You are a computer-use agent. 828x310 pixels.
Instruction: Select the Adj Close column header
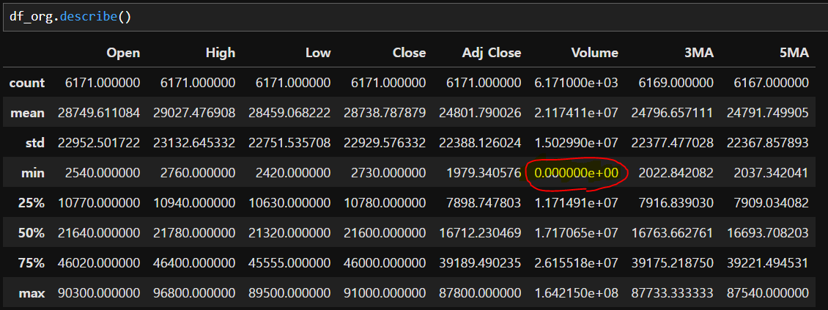point(492,53)
